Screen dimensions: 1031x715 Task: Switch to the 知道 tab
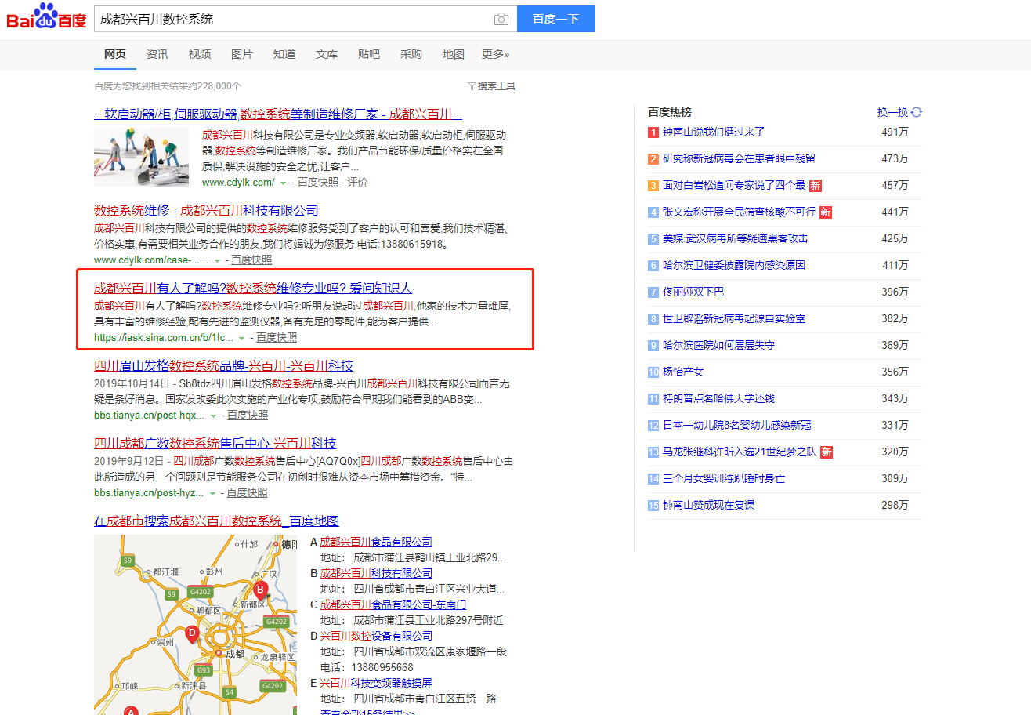[284, 54]
